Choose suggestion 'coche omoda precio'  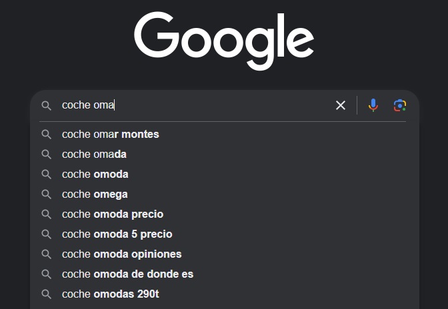coord(113,214)
